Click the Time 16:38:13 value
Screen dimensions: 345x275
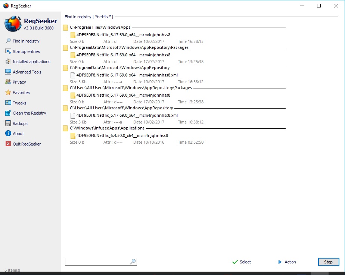tap(190, 41)
